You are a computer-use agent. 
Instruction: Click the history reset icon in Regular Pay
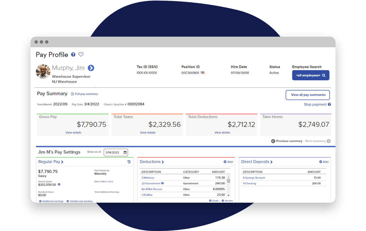point(129,162)
